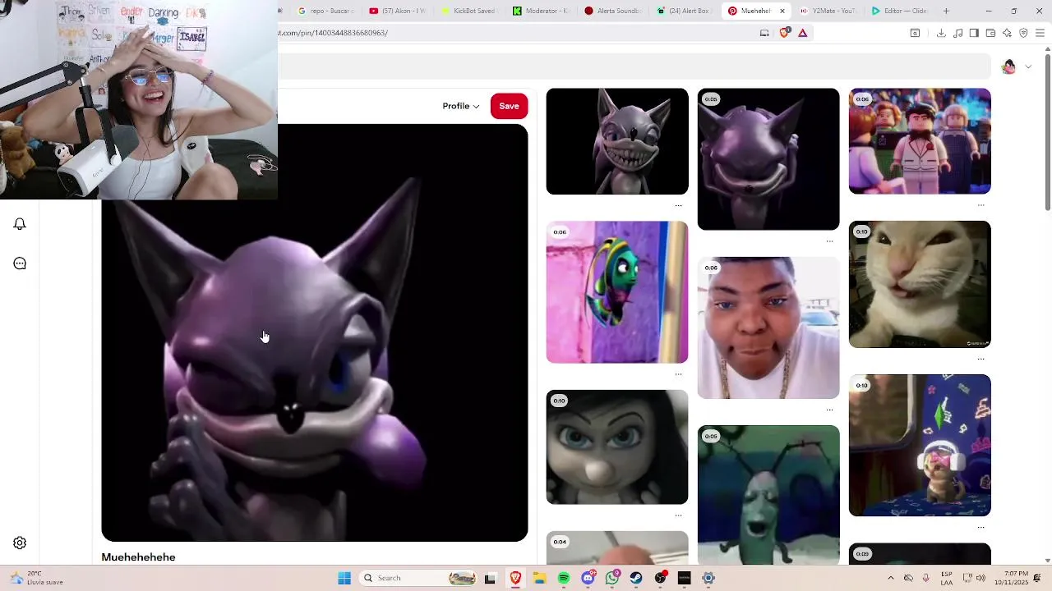Click the red Save button

[x=509, y=106]
